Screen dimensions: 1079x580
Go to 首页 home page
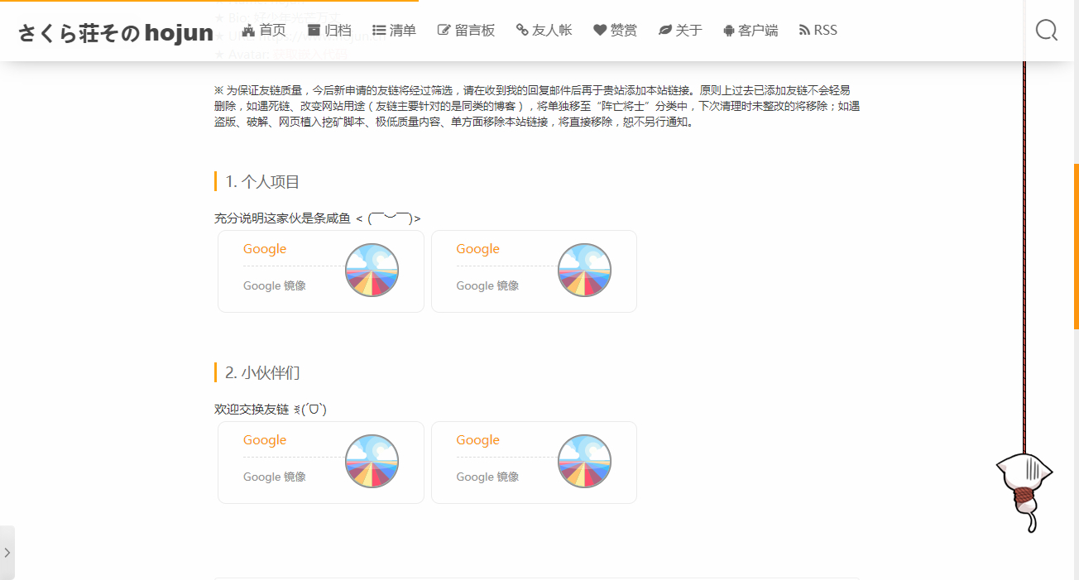pyautogui.click(x=264, y=31)
